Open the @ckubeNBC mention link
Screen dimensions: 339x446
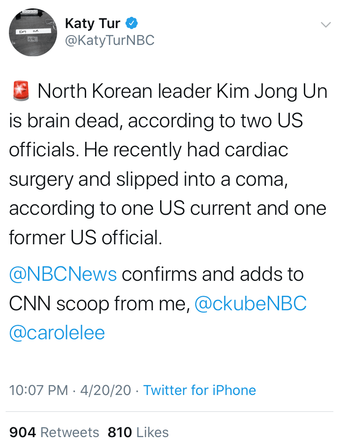[x=250, y=304]
